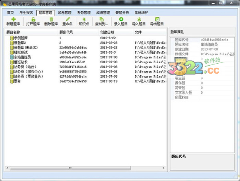
Task: Click the 导出题目 export icon
Action: (157, 19)
